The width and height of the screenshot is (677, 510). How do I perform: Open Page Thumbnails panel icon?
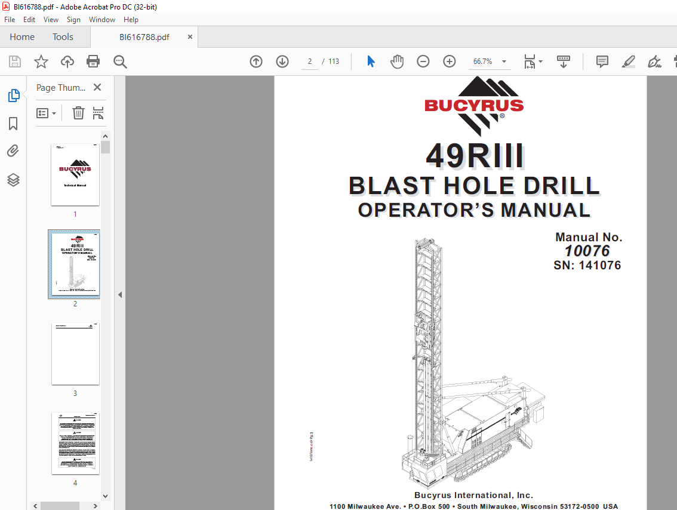(x=13, y=96)
